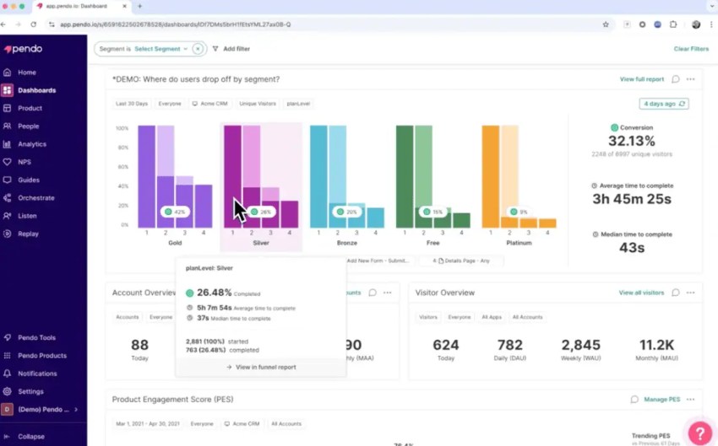718x446 pixels.
Task: Expand the (Demo) Pendo account switcher
Action: (x=42, y=410)
